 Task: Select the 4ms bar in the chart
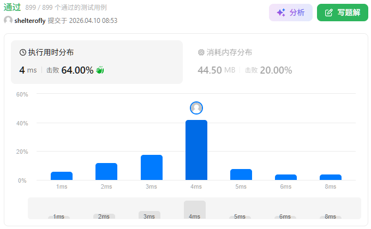196,150
